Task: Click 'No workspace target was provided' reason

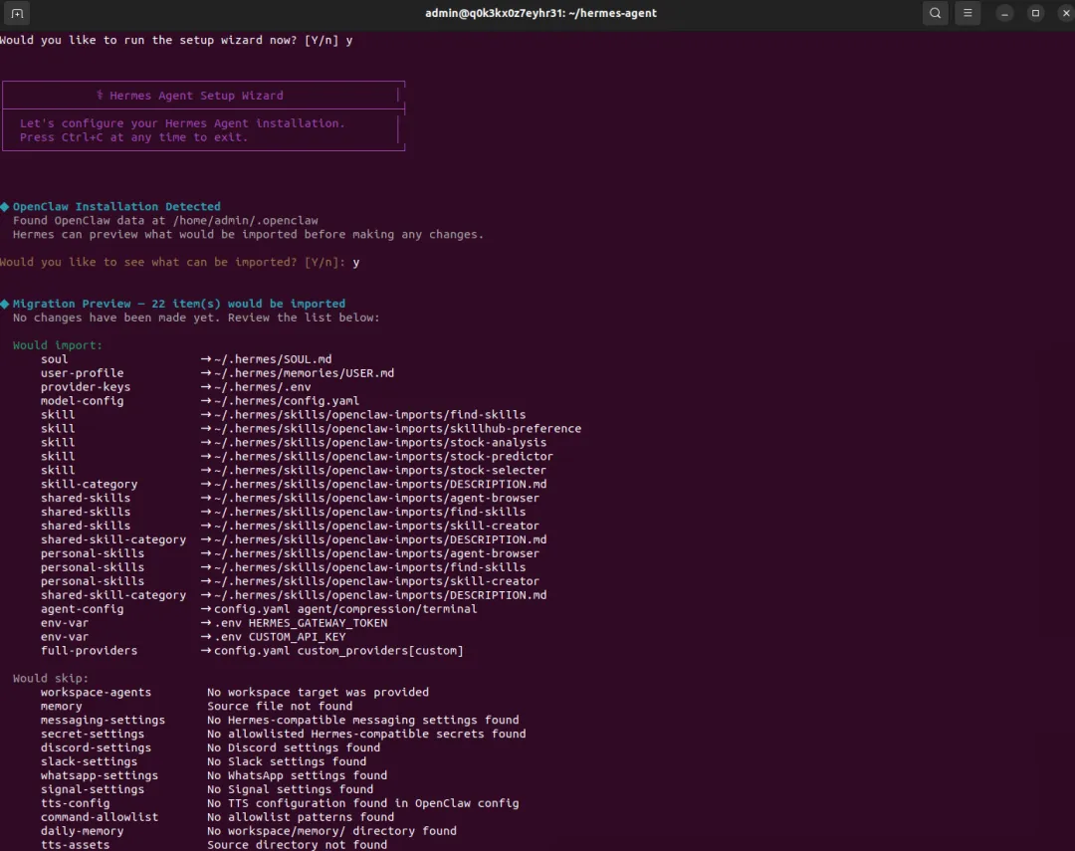Action: click(x=319, y=693)
